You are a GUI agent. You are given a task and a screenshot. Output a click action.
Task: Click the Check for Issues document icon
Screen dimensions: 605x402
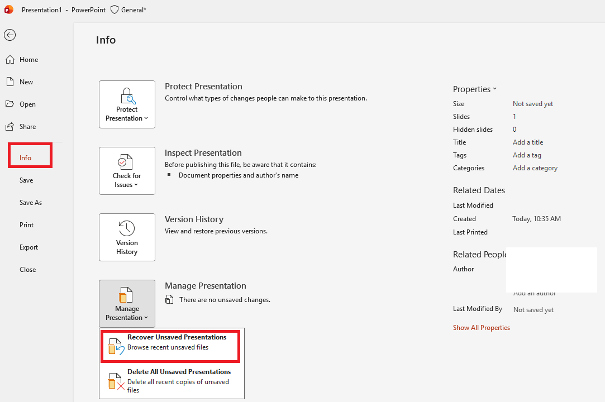(125, 162)
